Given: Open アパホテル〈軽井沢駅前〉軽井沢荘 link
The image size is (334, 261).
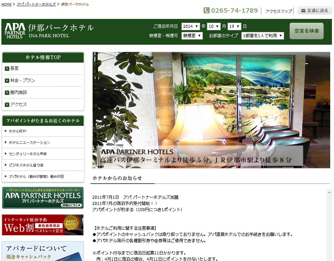Looking at the screenshot, I should pos(36,176).
